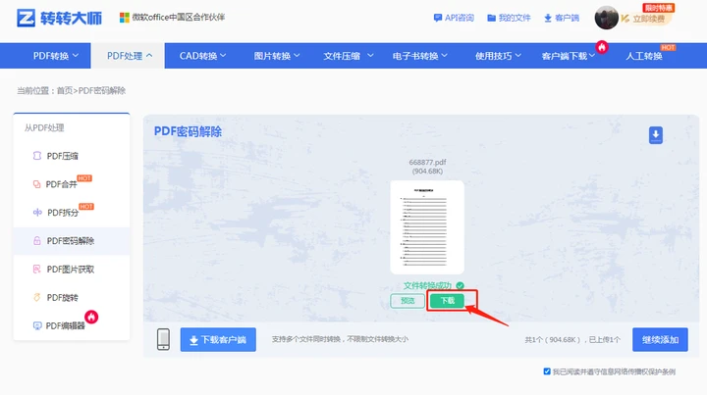Click the 668877.pdf file name
The image size is (707, 395).
pyautogui.click(x=427, y=162)
